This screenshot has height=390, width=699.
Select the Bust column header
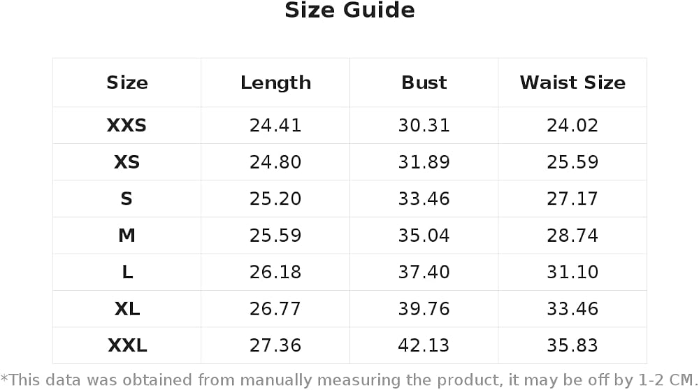(x=424, y=82)
